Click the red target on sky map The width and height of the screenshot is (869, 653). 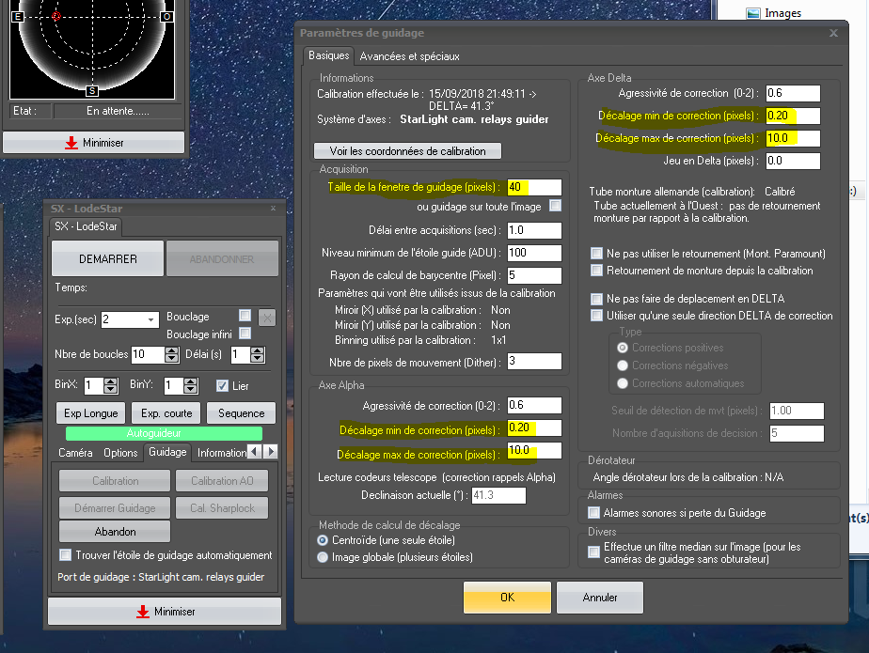click(56, 16)
